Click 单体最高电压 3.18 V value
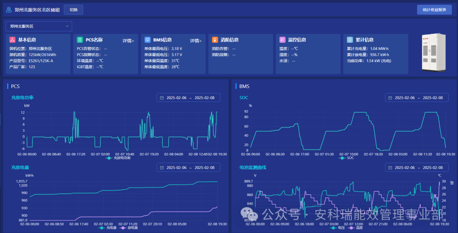 click(x=177, y=49)
